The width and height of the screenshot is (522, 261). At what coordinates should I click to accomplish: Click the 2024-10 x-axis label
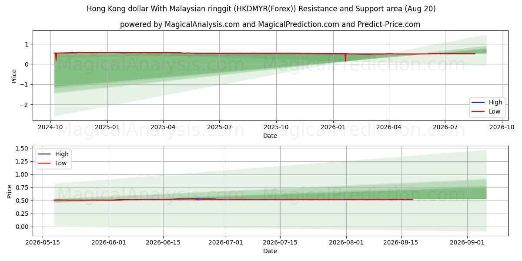point(51,127)
